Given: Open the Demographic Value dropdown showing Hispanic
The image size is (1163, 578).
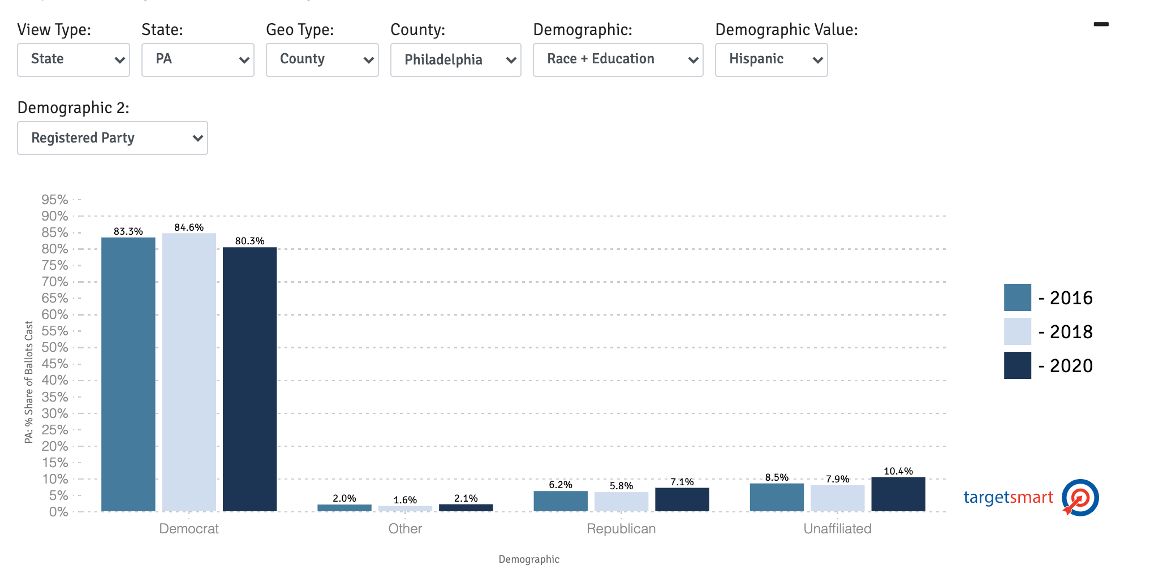Looking at the screenshot, I should [x=771, y=59].
